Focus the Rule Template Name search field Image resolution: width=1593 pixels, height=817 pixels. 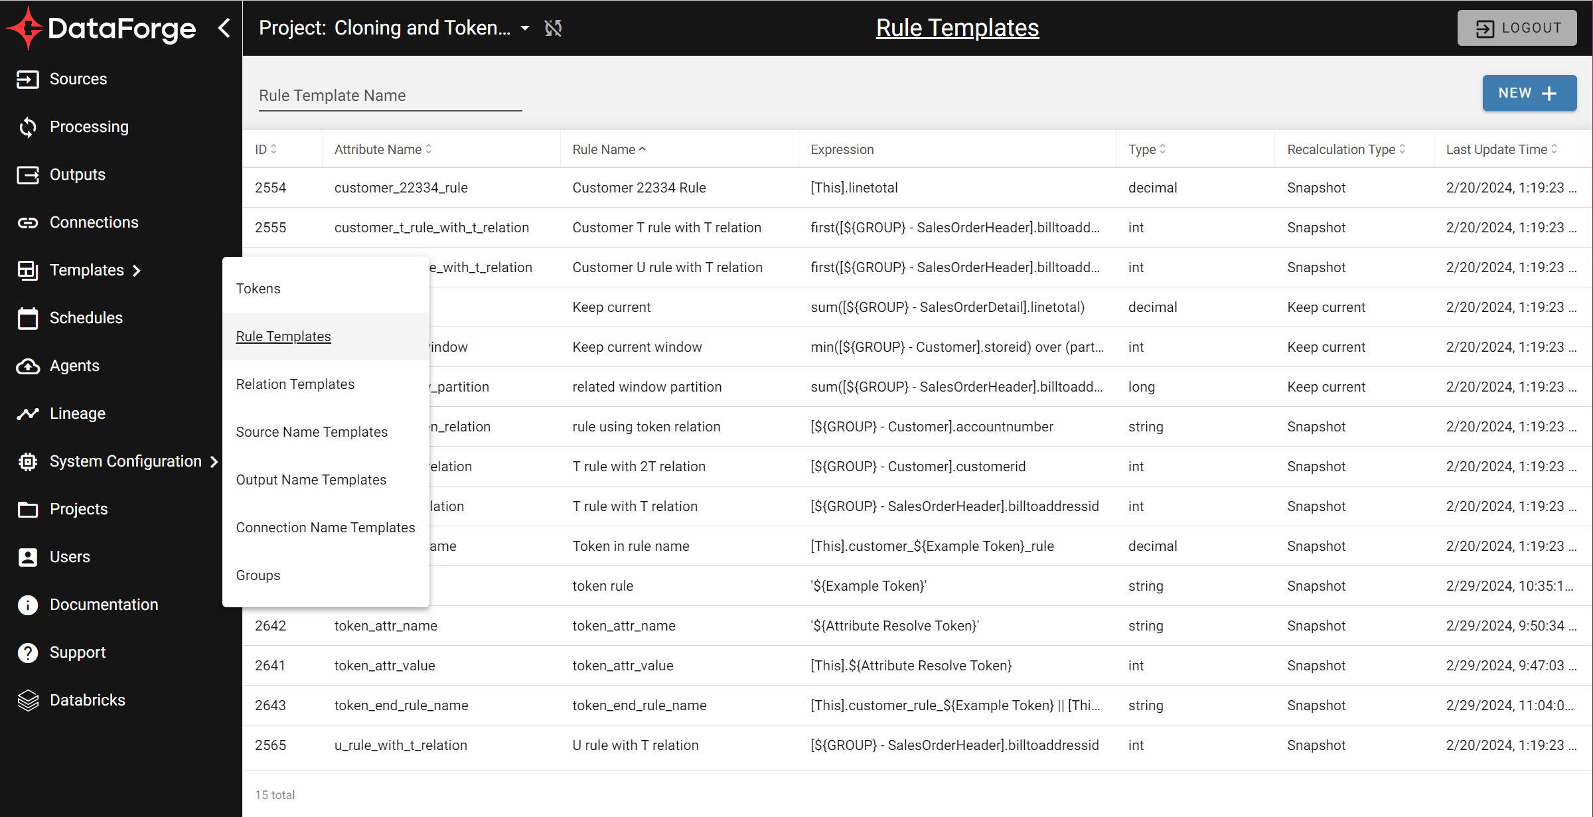click(390, 96)
